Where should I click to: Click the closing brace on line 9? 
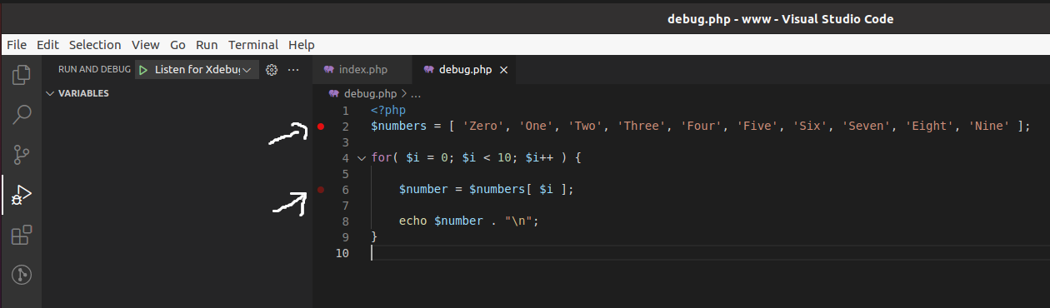tap(374, 237)
